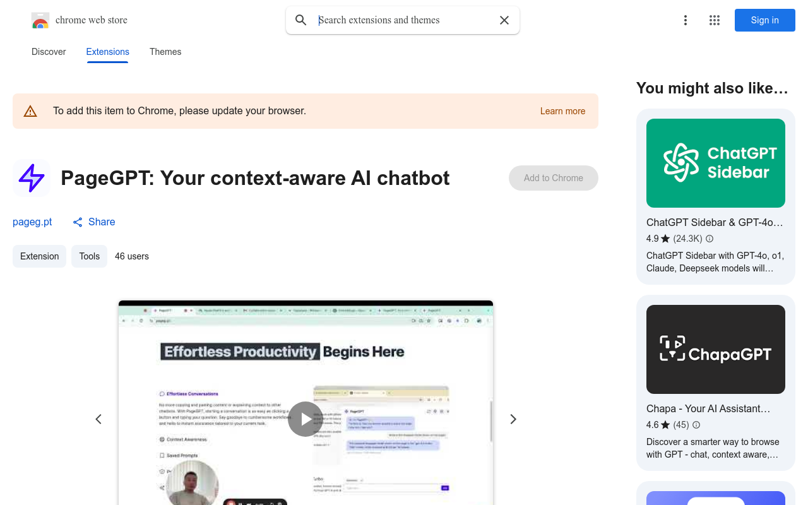Viewport: 808px width, 505px height.
Task: Click the You might also like heading
Action: pos(712,88)
